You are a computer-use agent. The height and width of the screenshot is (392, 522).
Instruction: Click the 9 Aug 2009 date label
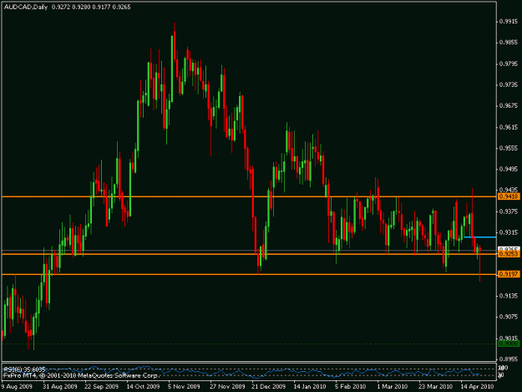coord(17,386)
